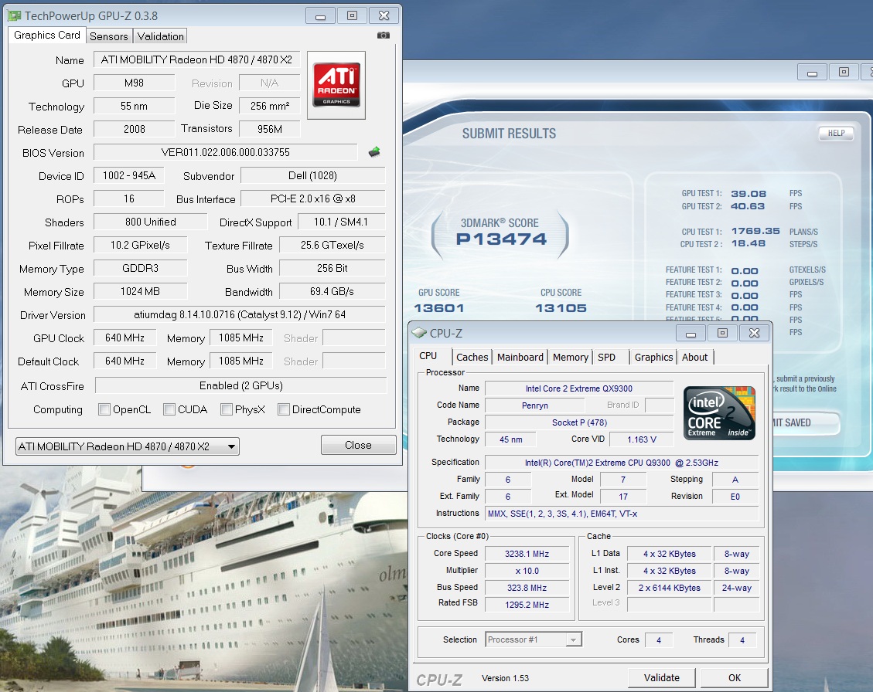
Task: Click the 3DMark HELP icon button
Action: click(836, 133)
